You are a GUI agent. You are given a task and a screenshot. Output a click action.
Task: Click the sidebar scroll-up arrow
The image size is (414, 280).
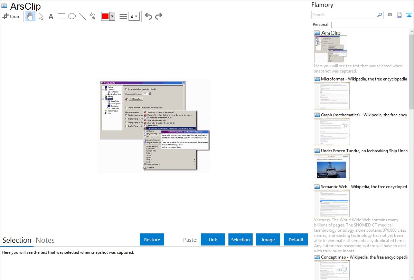411,32
